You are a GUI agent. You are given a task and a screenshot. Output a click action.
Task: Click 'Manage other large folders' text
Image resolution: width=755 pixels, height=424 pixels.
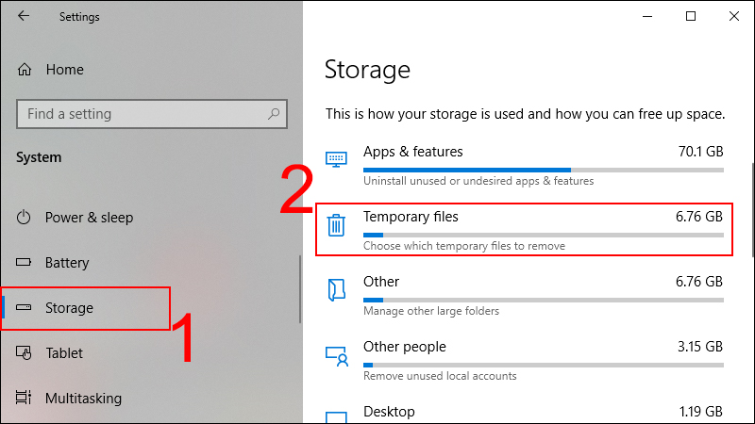pos(431,311)
